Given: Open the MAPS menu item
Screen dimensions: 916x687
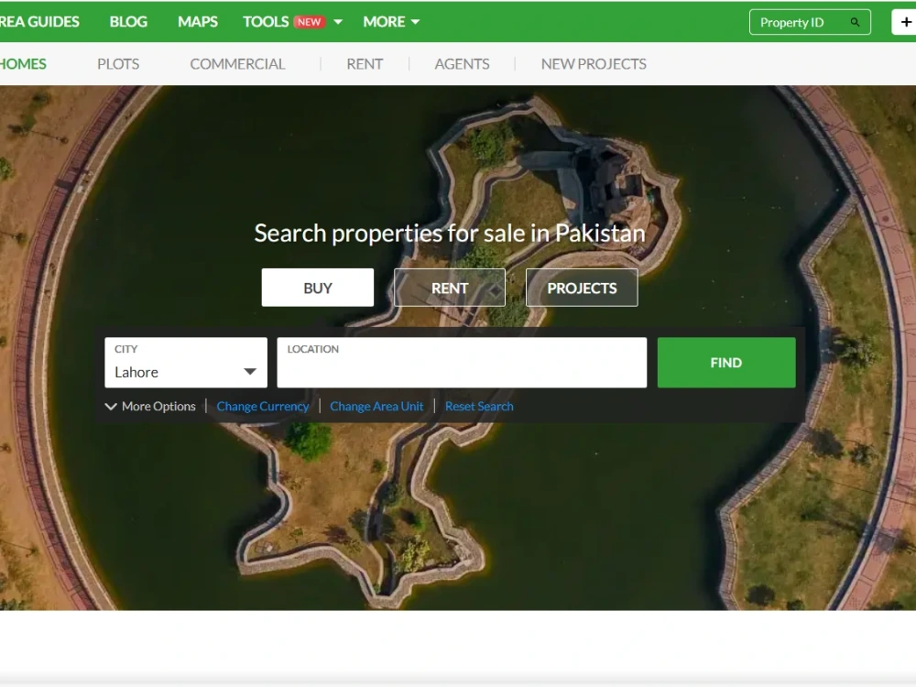Looking at the screenshot, I should click(x=198, y=22).
